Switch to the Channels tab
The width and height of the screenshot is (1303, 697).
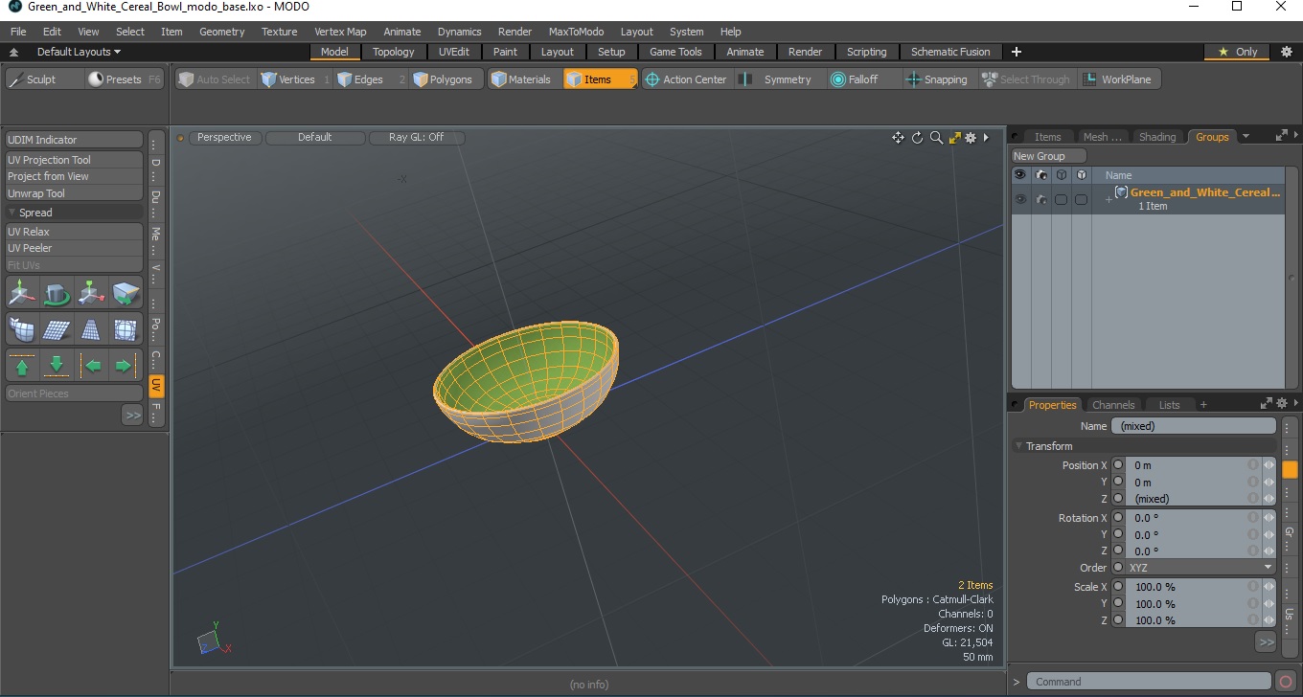point(1113,405)
